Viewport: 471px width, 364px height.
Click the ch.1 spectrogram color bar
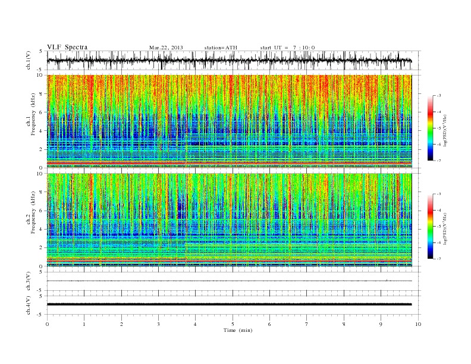[430, 128]
